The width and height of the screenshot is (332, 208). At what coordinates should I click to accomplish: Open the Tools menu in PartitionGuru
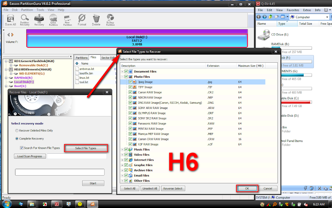pos(40,10)
